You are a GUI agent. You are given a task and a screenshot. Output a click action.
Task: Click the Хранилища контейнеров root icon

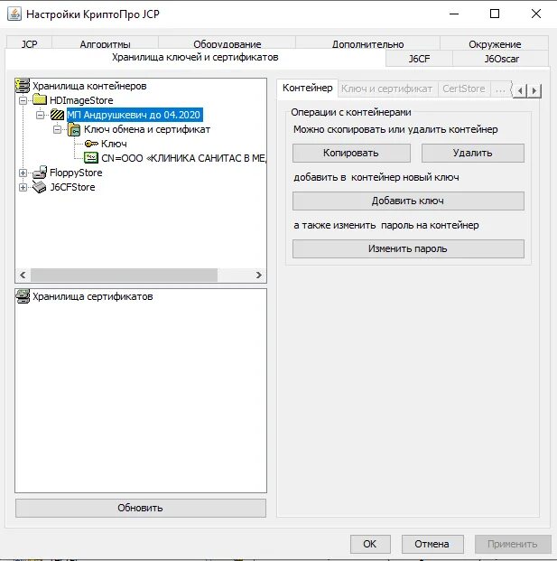(x=23, y=86)
